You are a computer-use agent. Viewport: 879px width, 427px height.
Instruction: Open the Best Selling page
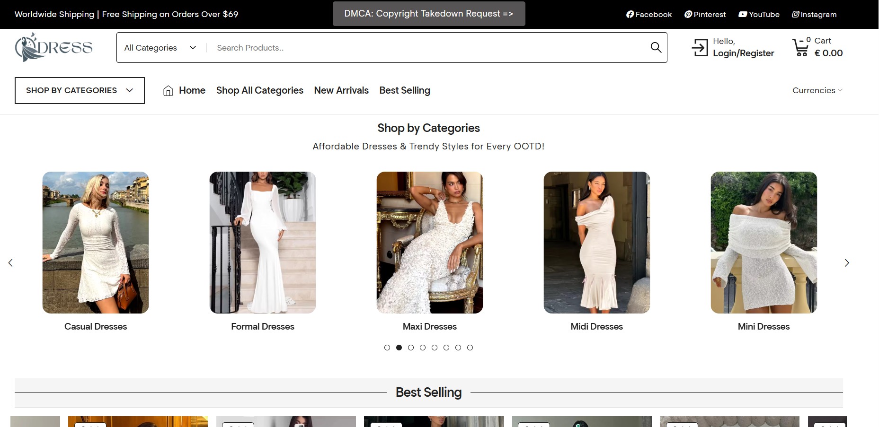coord(405,90)
